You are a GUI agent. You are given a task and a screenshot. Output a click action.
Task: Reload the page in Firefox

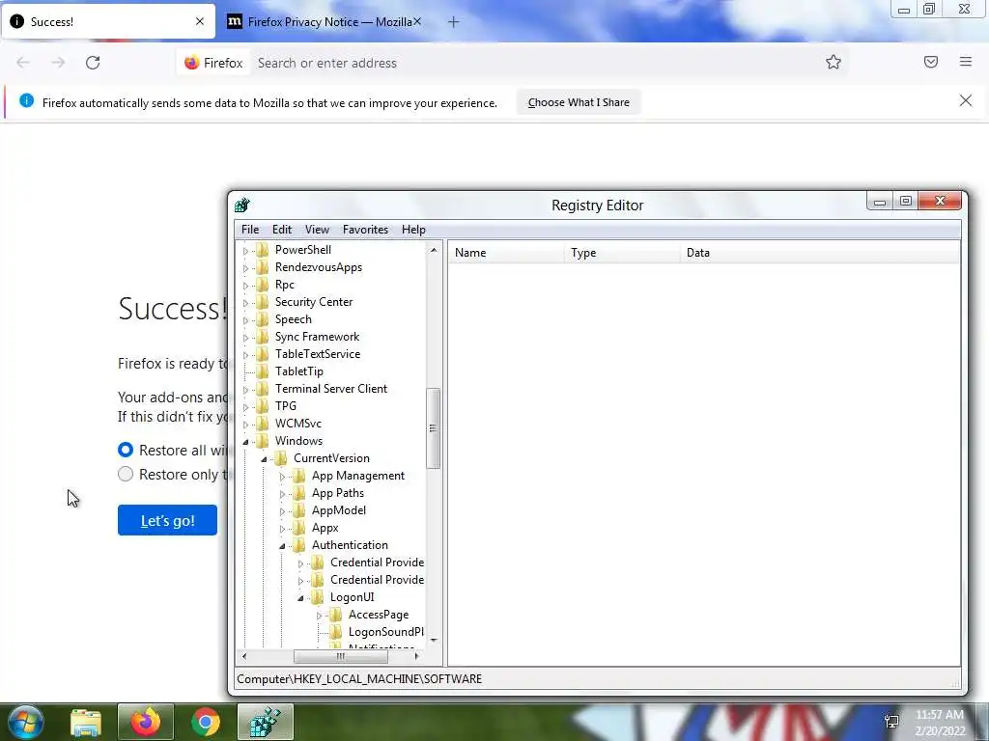(93, 63)
